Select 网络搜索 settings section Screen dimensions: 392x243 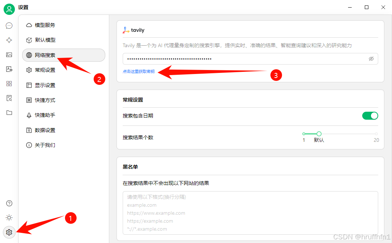(64, 55)
